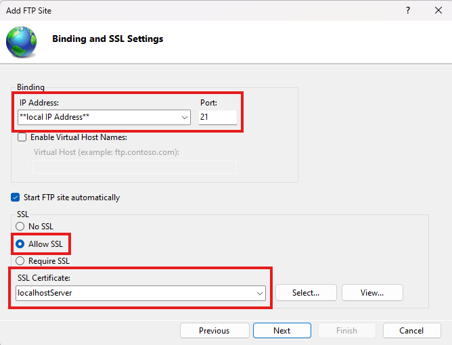
Task: Cancel the FTP site wizard
Action: point(411,331)
